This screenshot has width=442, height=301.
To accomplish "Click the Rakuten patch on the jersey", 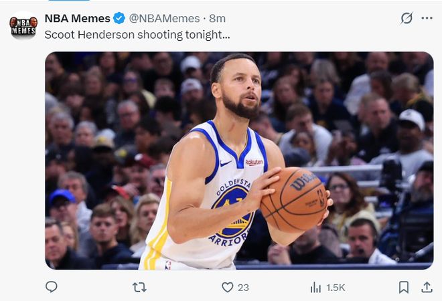I will (x=254, y=162).
